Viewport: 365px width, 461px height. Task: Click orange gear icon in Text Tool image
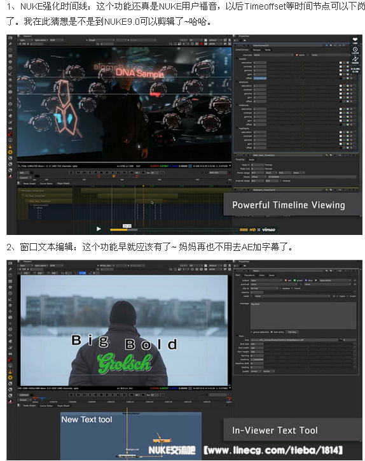point(10,377)
